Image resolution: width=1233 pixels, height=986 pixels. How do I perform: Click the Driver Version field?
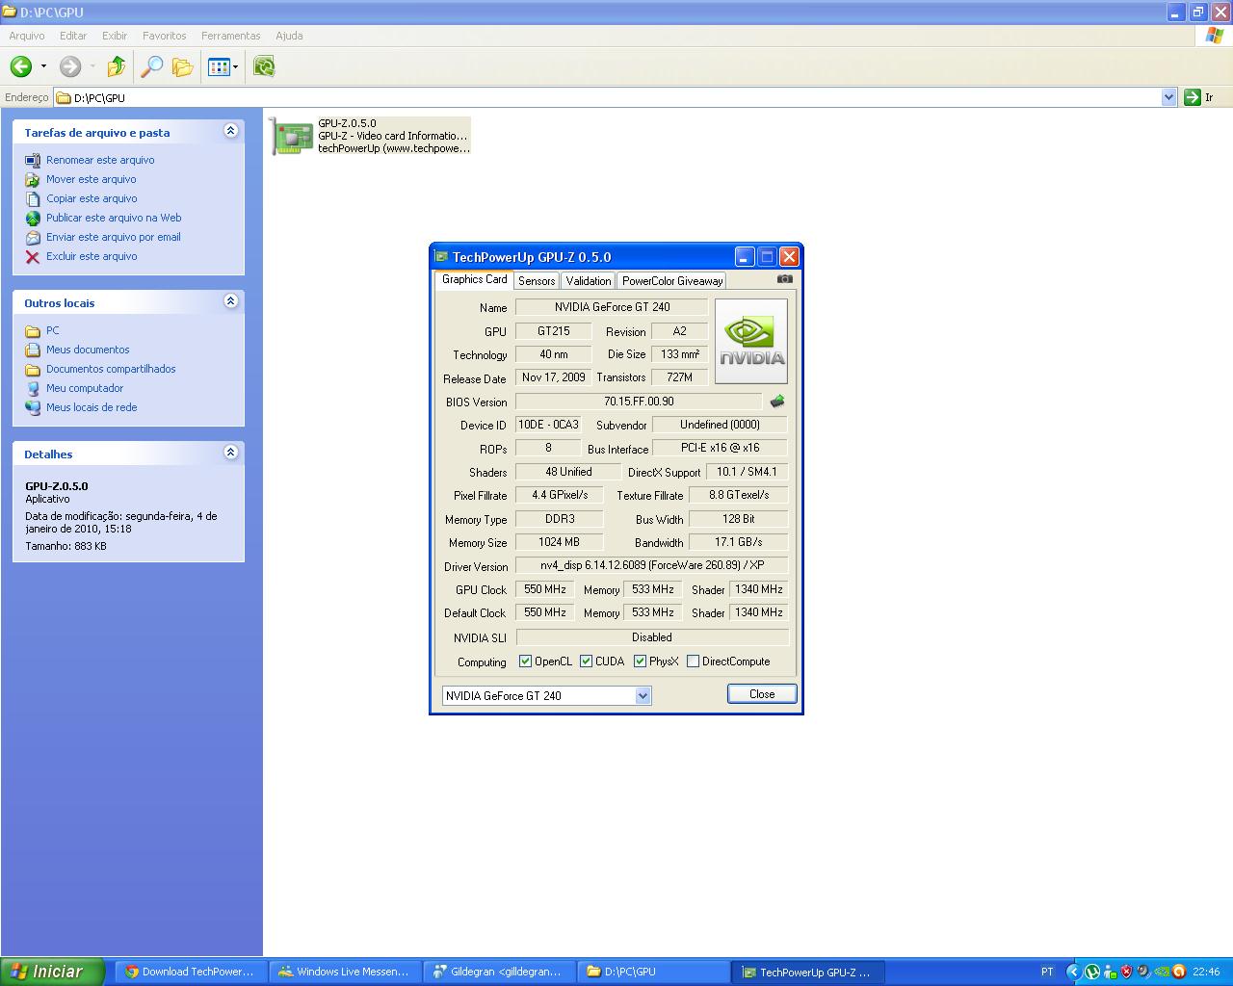click(x=652, y=565)
